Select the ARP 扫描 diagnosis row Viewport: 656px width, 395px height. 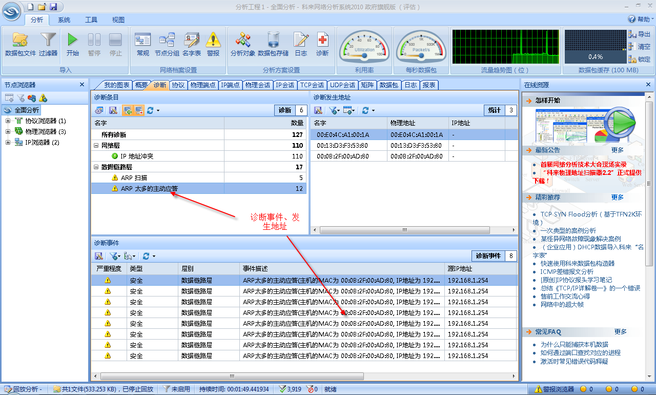(134, 178)
